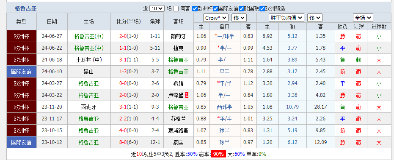Click 西班牙 home team
The image size is (394, 160).
[x=89, y=107]
